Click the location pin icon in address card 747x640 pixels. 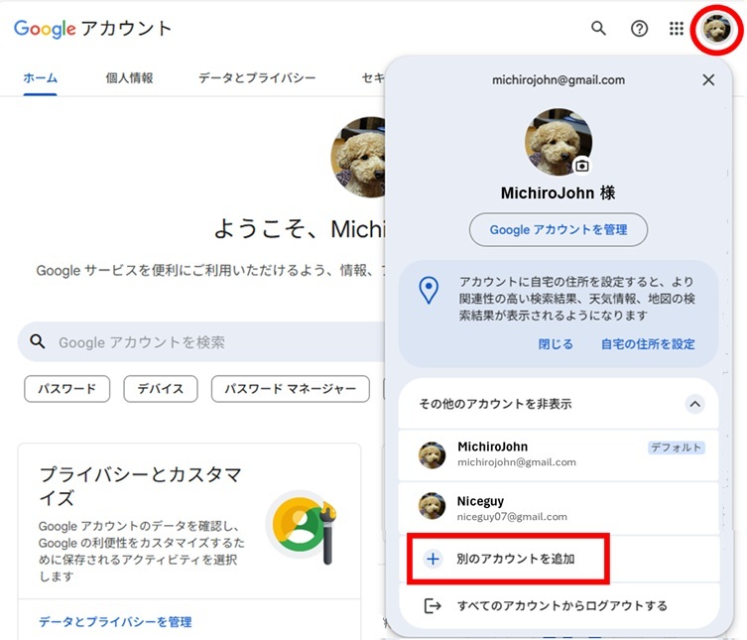429,291
